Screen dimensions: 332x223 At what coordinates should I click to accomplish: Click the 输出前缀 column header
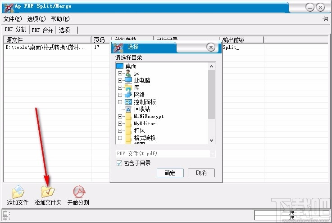(242, 39)
